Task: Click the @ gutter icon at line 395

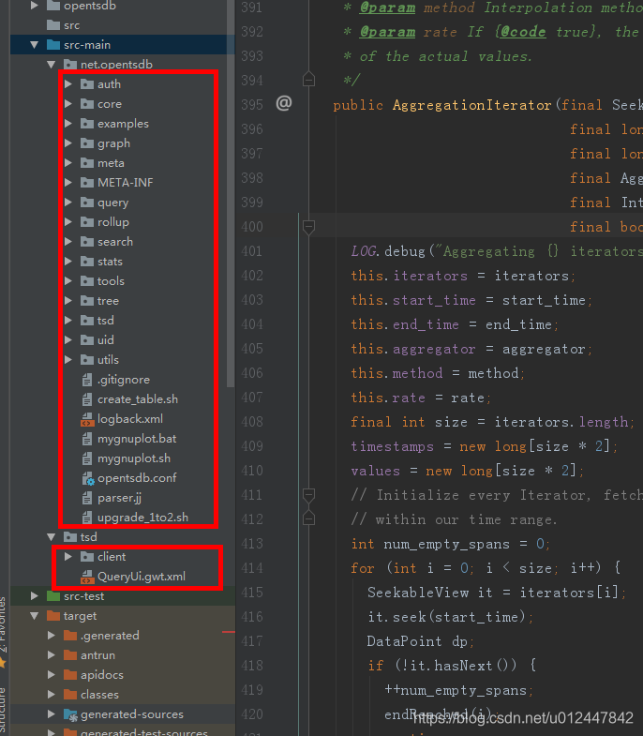Action: point(284,103)
